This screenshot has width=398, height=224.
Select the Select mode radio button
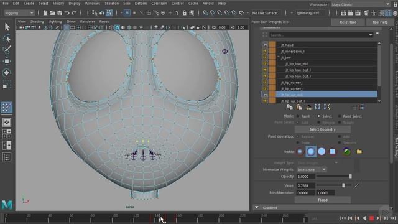point(318,116)
